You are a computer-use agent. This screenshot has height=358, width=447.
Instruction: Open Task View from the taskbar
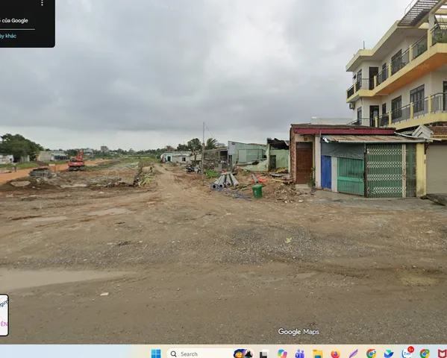tap(263, 354)
